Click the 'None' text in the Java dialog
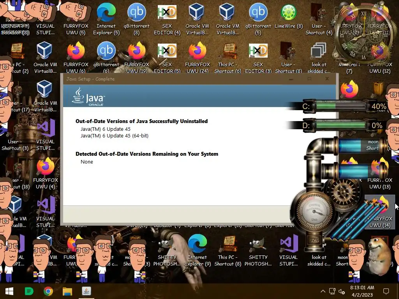Viewport: 399px width, 299px height. [x=87, y=162]
